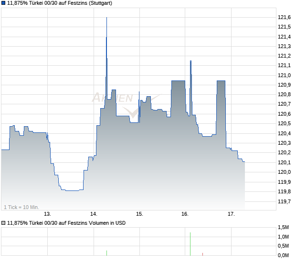Select the '16.' date label on the x-axis
Viewport: 296px width, 260px height.
(185, 214)
